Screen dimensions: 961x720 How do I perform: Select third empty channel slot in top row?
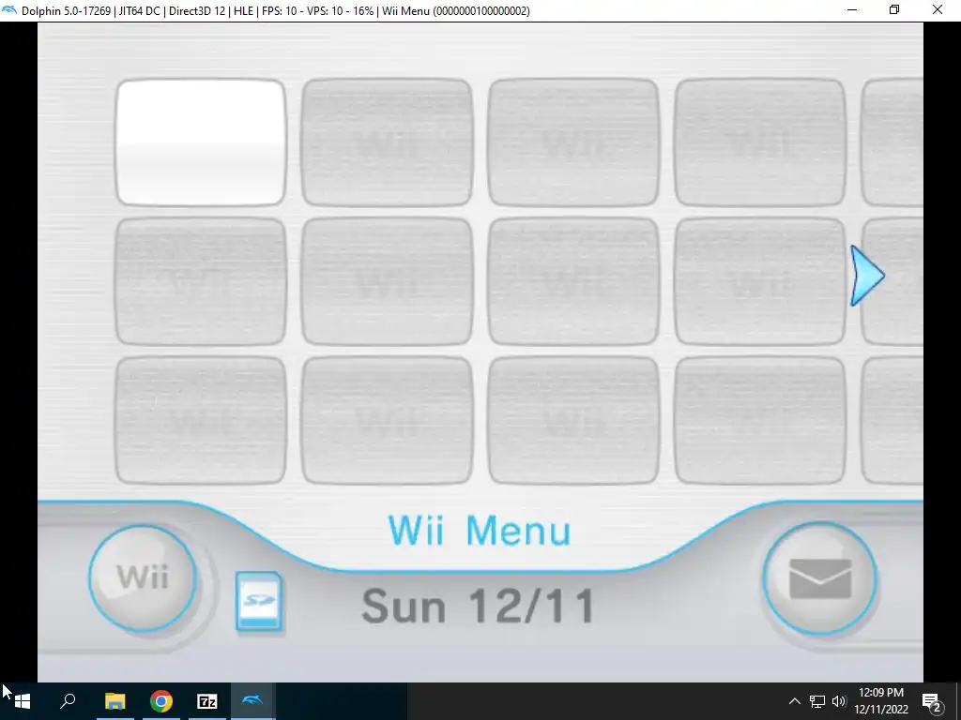tap(573, 142)
